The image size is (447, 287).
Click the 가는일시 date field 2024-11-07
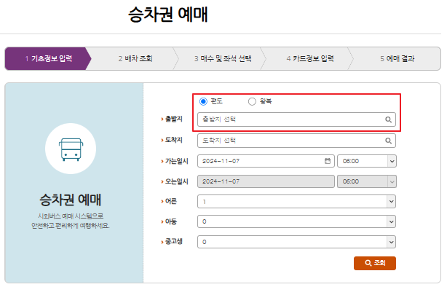click(x=266, y=161)
